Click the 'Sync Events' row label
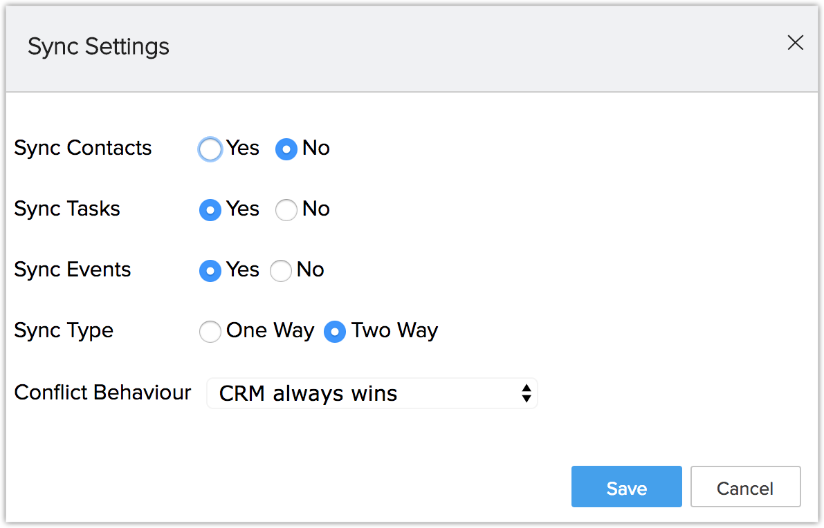The height and width of the screenshot is (528, 824). coord(73,270)
